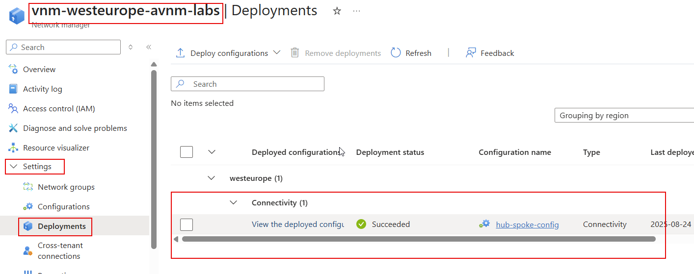Open Resource visualizer in the sidebar
Viewport: 694px width, 274px height.
click(56, 148)
